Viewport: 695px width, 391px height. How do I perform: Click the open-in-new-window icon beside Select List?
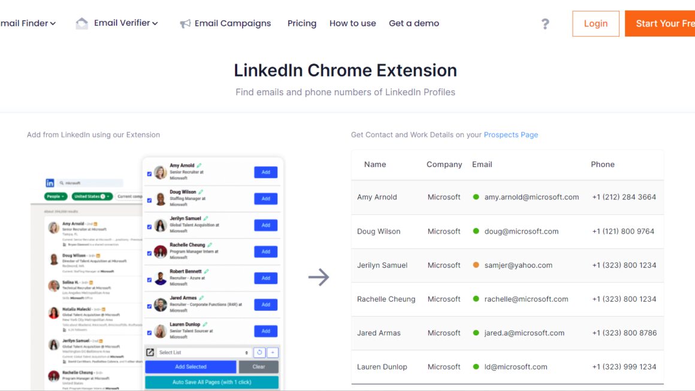click(150, 353)
